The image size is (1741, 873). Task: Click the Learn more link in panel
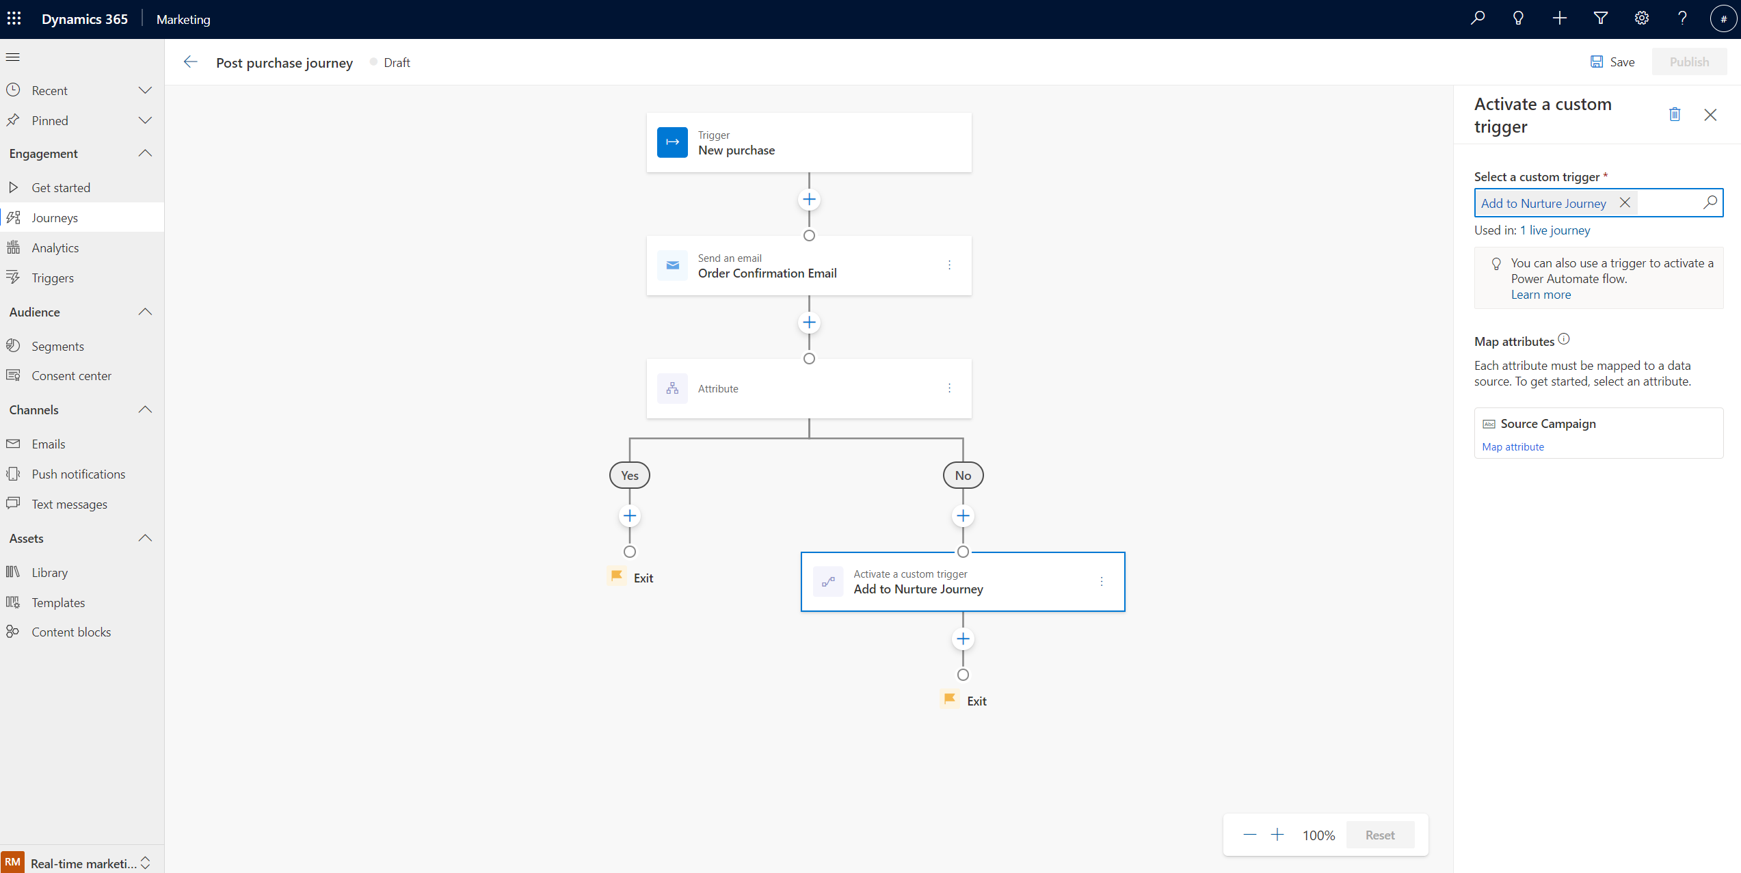click(x=1539, y=293)
